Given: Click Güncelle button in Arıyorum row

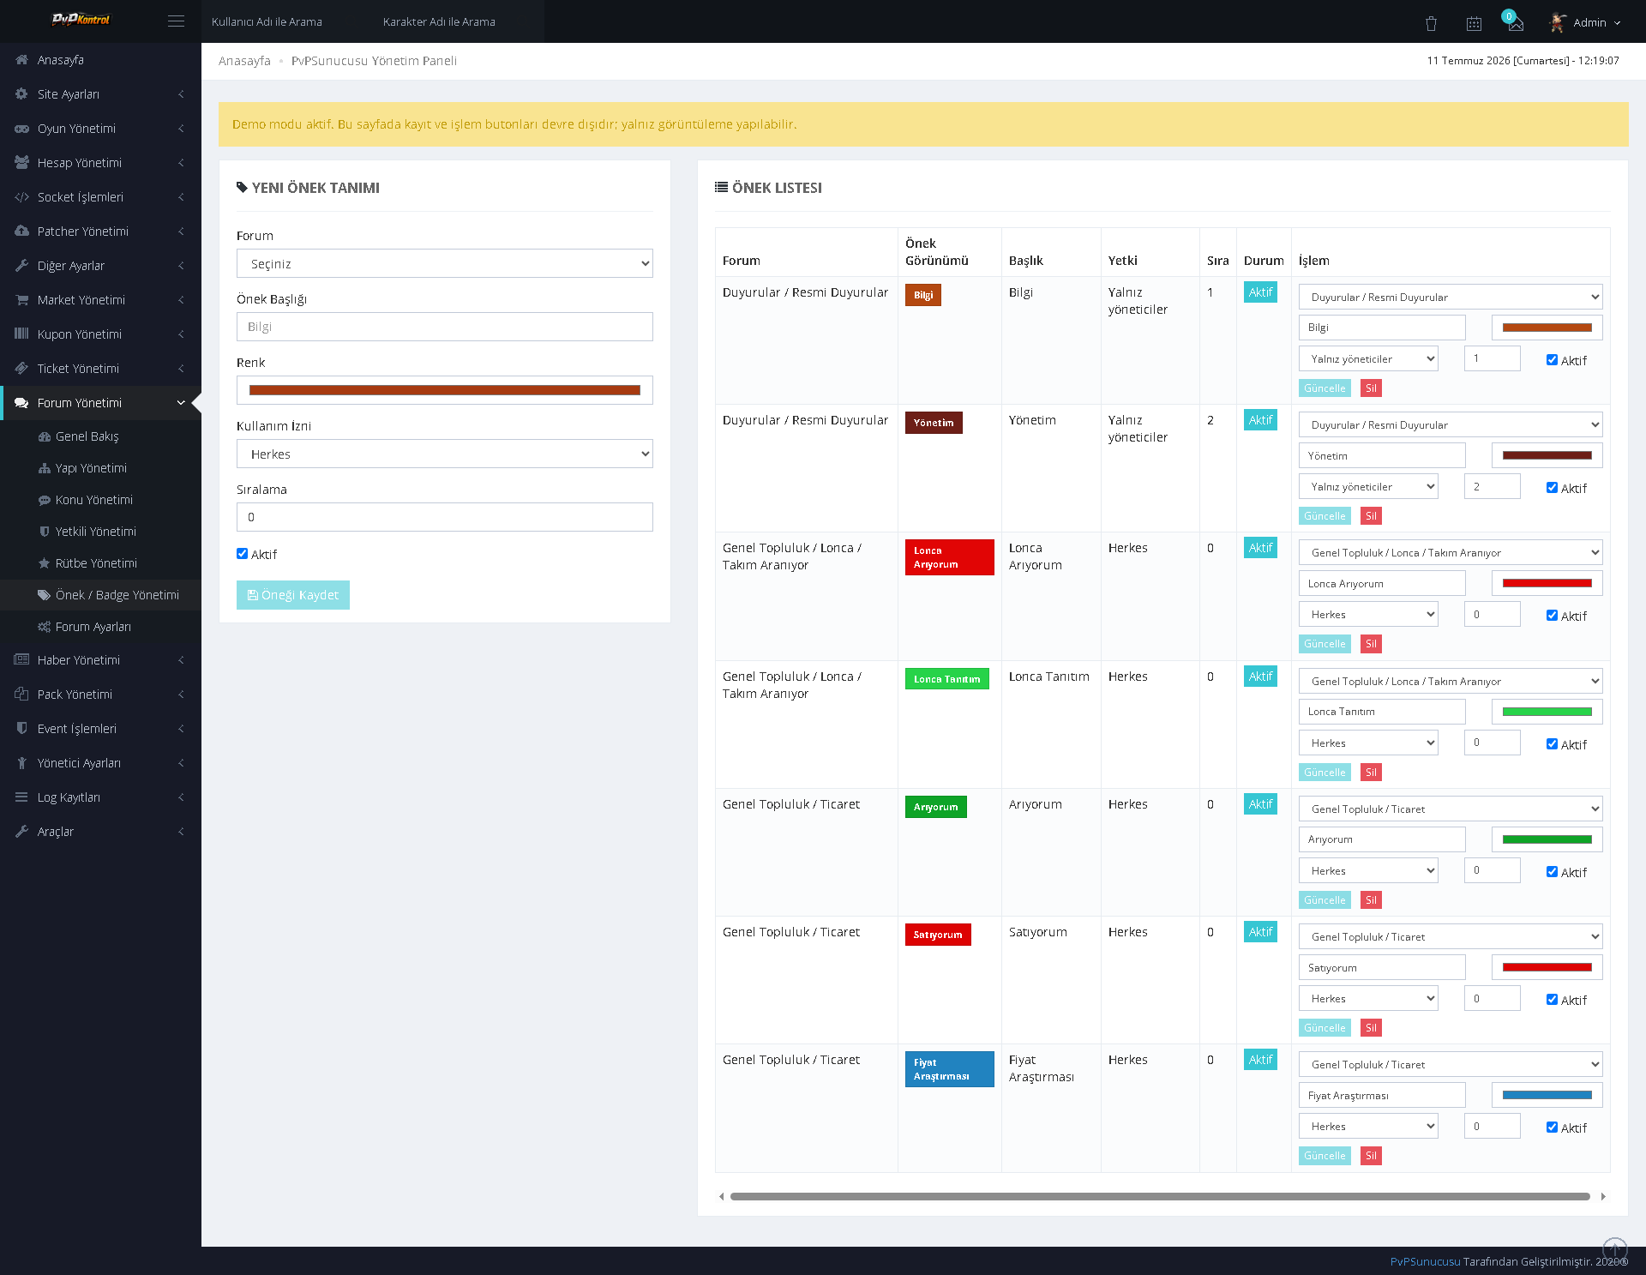Looking at the screenshot, I should (1325, 900).
